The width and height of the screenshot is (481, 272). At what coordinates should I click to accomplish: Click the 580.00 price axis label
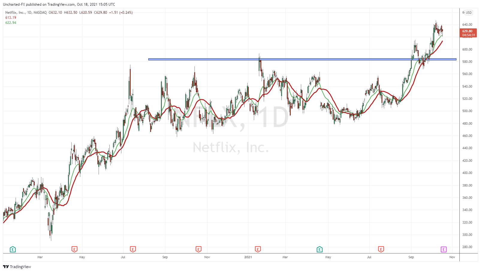pos(467,62)
